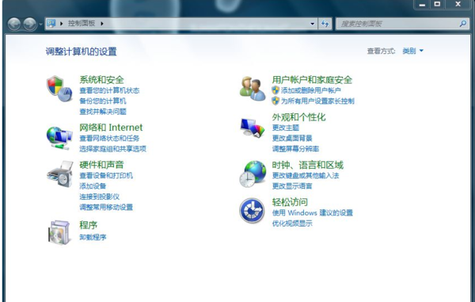Go back with the back arrow button

[x=14, y=24]
